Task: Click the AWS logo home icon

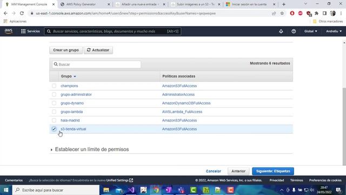Action: click(9, 31)
